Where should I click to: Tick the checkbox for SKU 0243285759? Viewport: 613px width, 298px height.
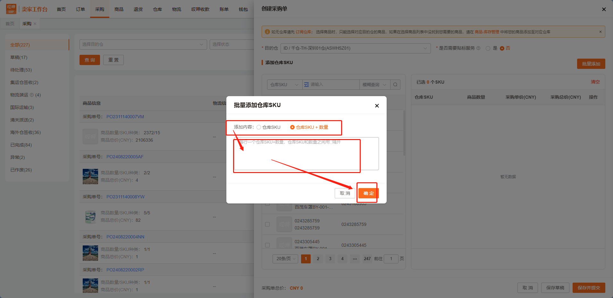[267, 224]
